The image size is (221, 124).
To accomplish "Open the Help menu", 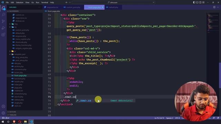I will click(52, 2).
